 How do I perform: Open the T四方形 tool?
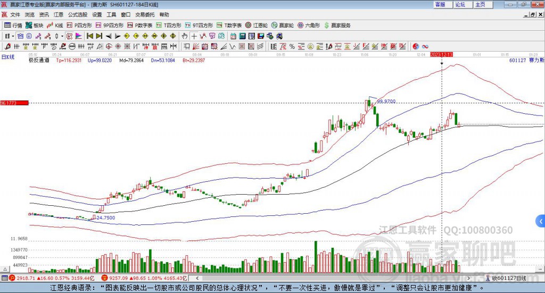(x=168, y=26)
